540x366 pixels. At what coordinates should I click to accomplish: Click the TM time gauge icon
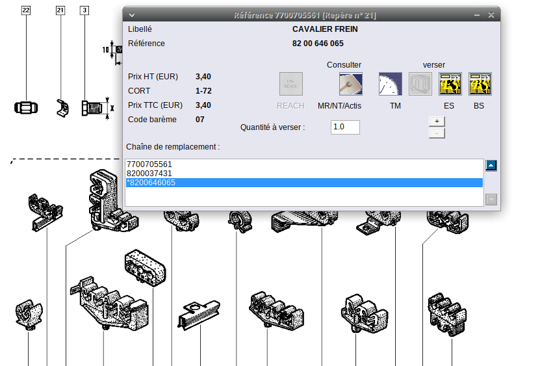coord(391,84)
